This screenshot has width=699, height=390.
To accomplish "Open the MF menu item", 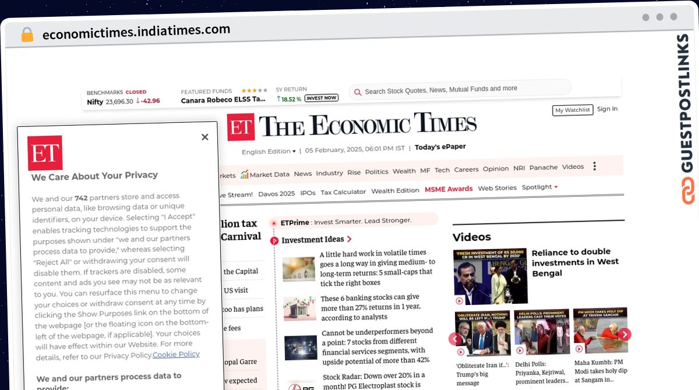I will coord(425,171).
